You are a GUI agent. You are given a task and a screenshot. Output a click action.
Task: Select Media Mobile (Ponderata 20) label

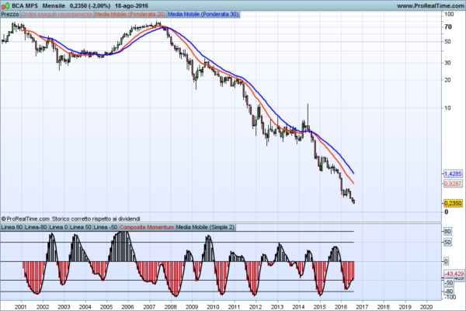coord(130,14)
